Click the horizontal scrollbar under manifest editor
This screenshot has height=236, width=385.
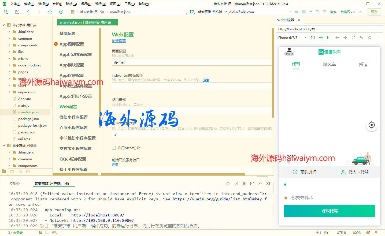174,174
